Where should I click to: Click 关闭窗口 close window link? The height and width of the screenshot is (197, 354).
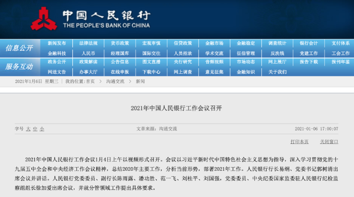pos(329,141)
